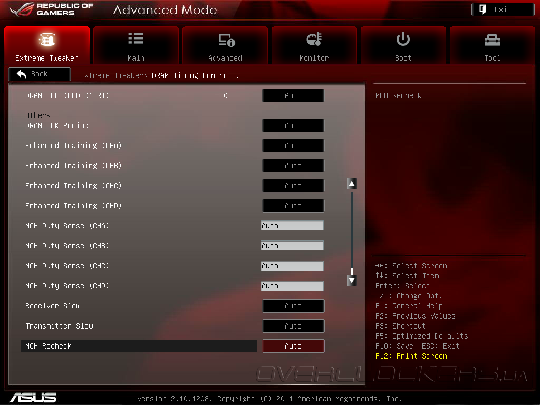Image resolution: width=540 pixels, height=405 pixels.
Task: Click the Main list icon
Action: [x=136, y=38]
